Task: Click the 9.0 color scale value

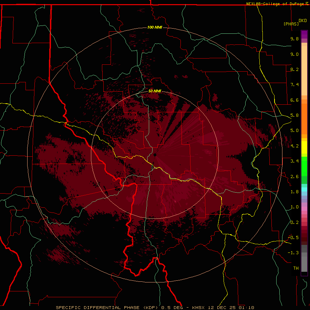Action: pos(294,54)
